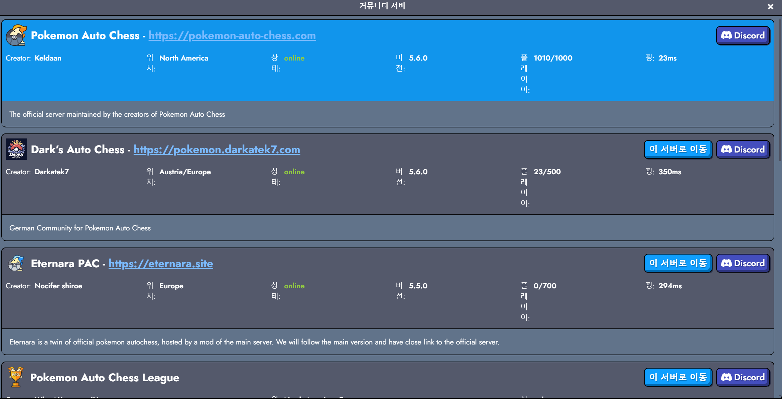
Task: Click the vertical scrollbar on right edge
Action: [780, 90]
